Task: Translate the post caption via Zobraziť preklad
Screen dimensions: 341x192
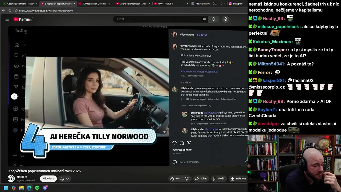Action: tap(196, 76)
